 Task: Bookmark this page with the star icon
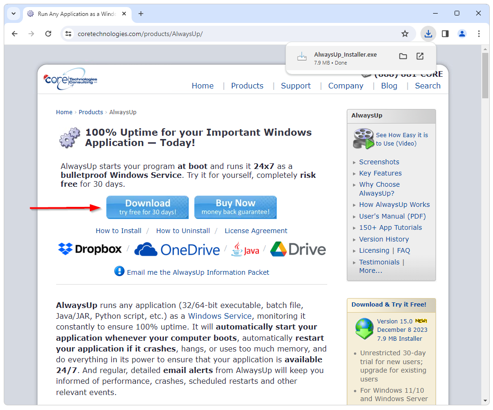click(405, 34)
